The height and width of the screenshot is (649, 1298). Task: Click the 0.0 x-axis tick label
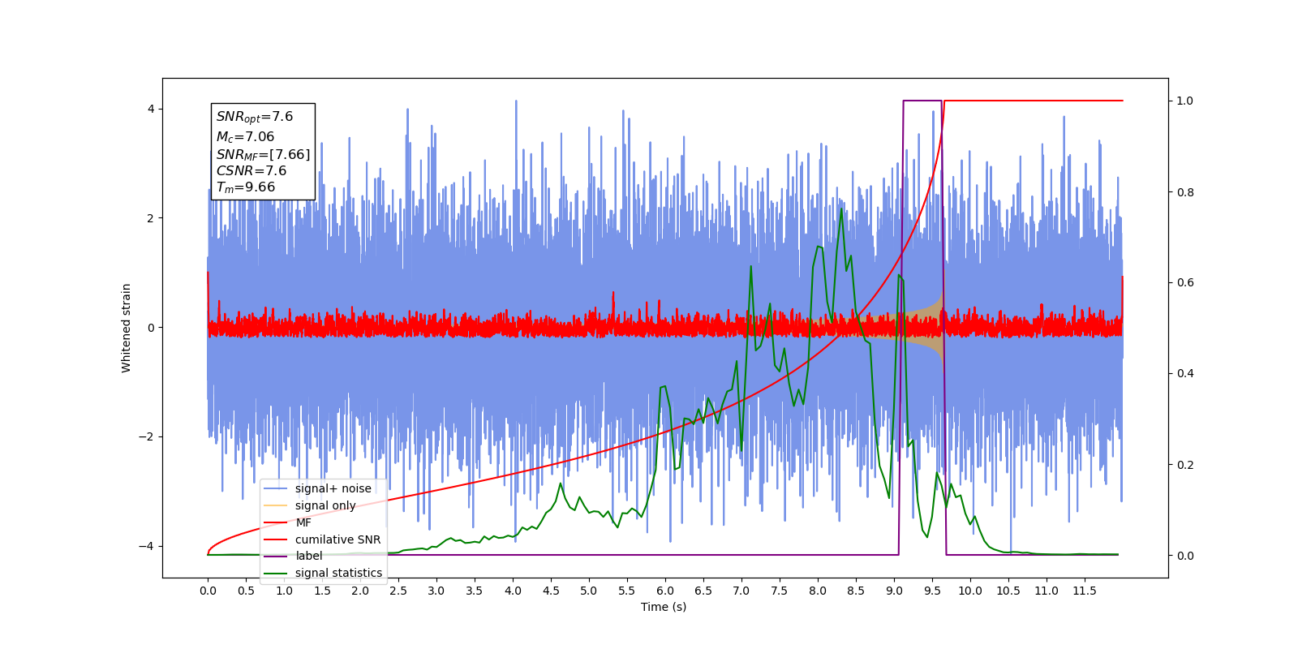tap(208, 591)
